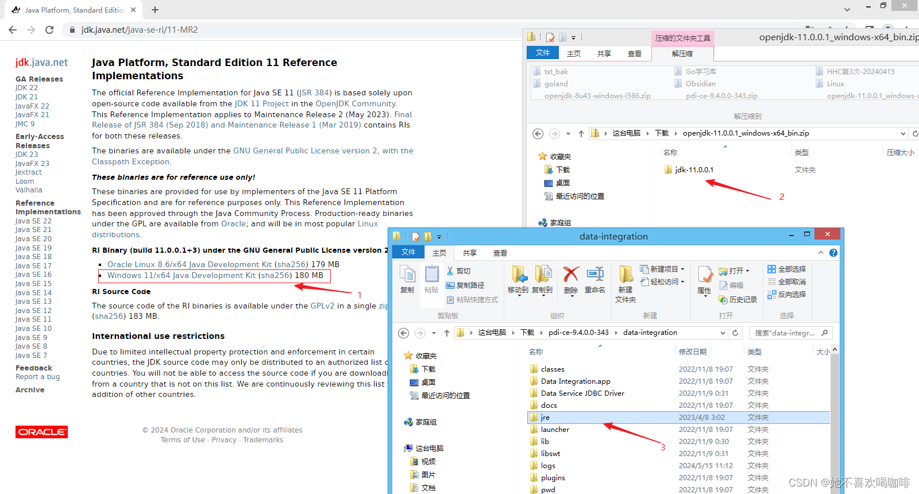
Task: Open recent locations dropdown in data-integration window
Action: point(434,333)
